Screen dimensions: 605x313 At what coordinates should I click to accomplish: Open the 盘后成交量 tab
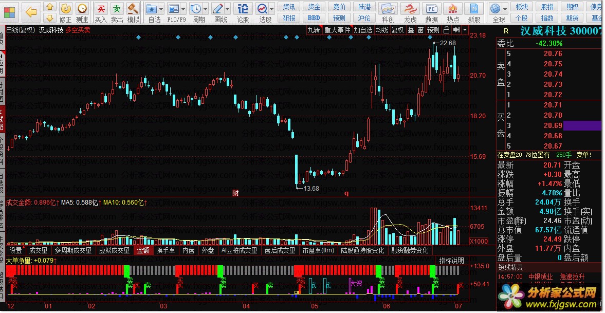[280, 250]
